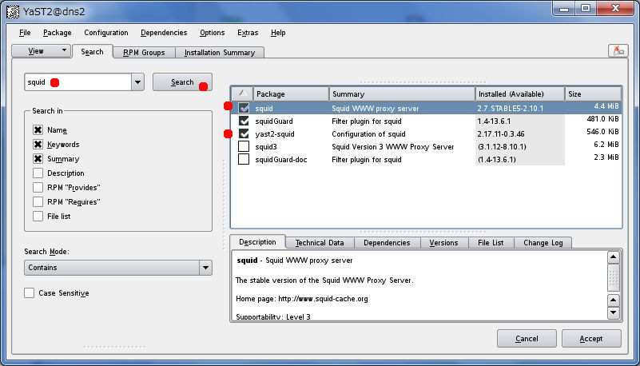Toggle the squid package status checkbox
The image size is (640, 366).
[244, 108]
